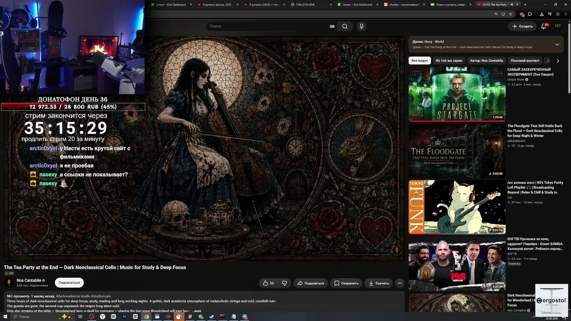Viewport: 571px width, 321px height.
Task: Open the browser extensions puzzle icon
Action: (530, 14)
